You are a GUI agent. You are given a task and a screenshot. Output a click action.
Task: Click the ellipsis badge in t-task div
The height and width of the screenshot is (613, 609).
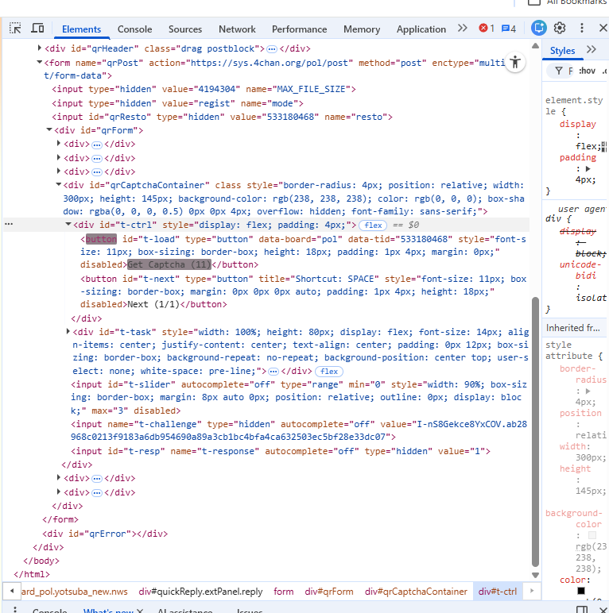(273, 372)
